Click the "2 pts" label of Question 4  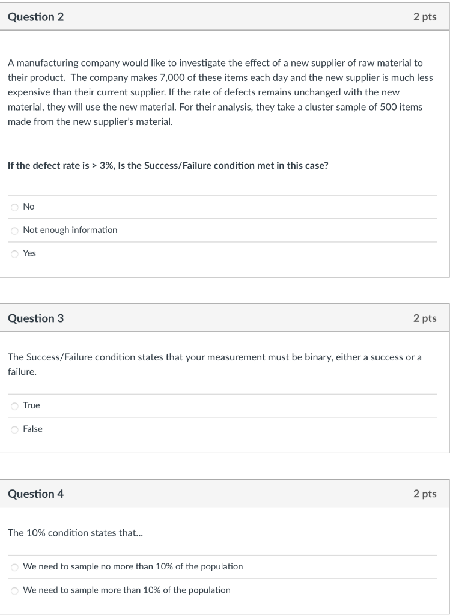click(x=424, y=494)
